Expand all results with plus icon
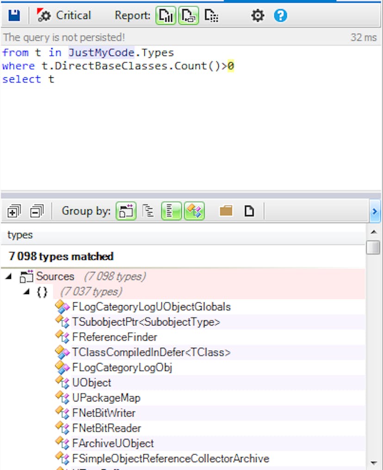Screen dimensions: 383x470 (x=14, y=212)
